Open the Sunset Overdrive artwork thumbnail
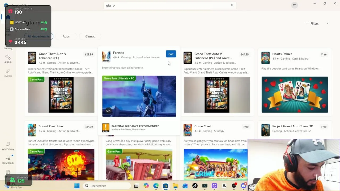The height and width of the screenshot is (191, 340). tap(61, 164)
